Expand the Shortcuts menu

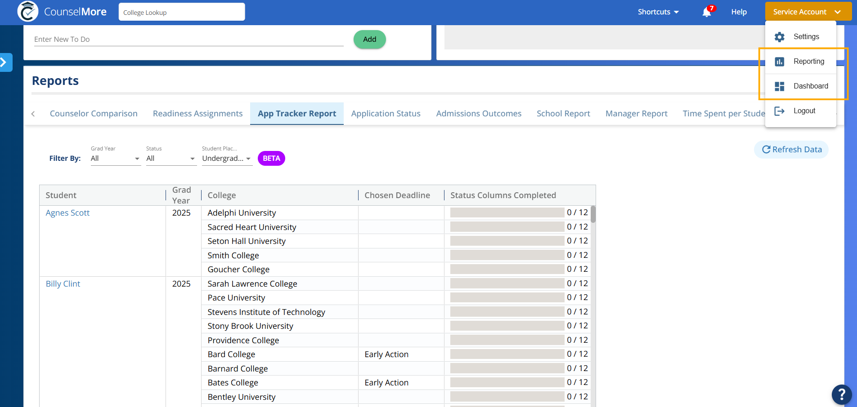tap(658, 12)
